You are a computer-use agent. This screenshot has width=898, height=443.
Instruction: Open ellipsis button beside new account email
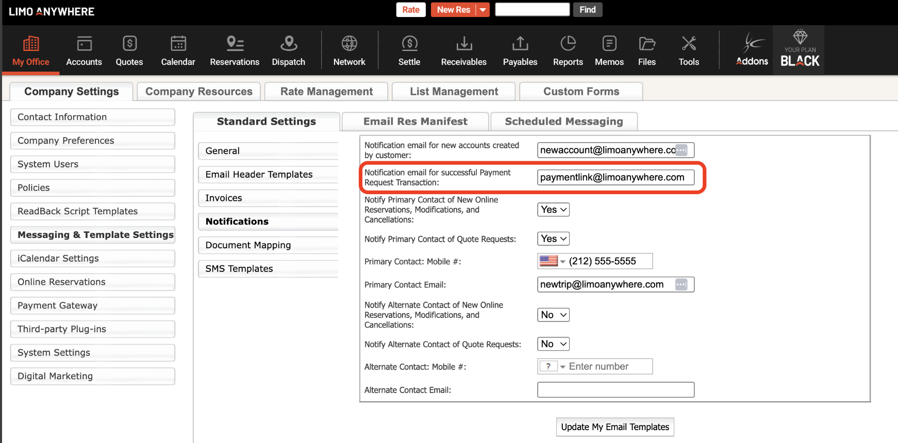pyautogui.click(x=681, y=150)
